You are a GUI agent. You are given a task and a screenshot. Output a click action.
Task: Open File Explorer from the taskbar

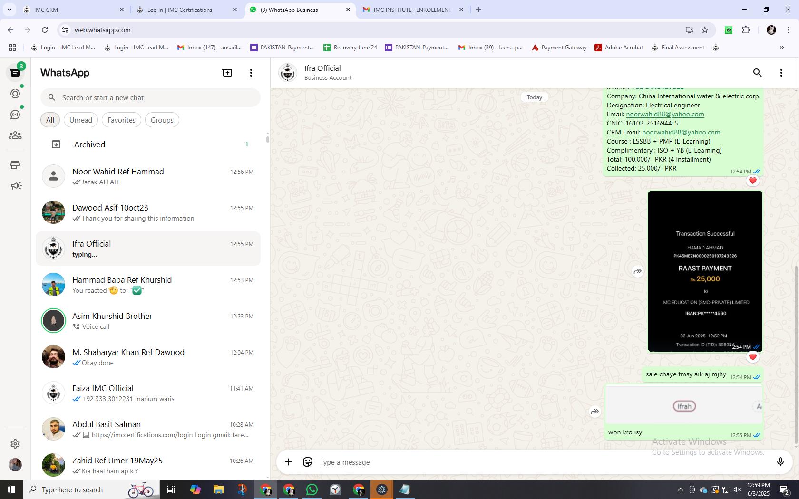[x=218, y=489]
